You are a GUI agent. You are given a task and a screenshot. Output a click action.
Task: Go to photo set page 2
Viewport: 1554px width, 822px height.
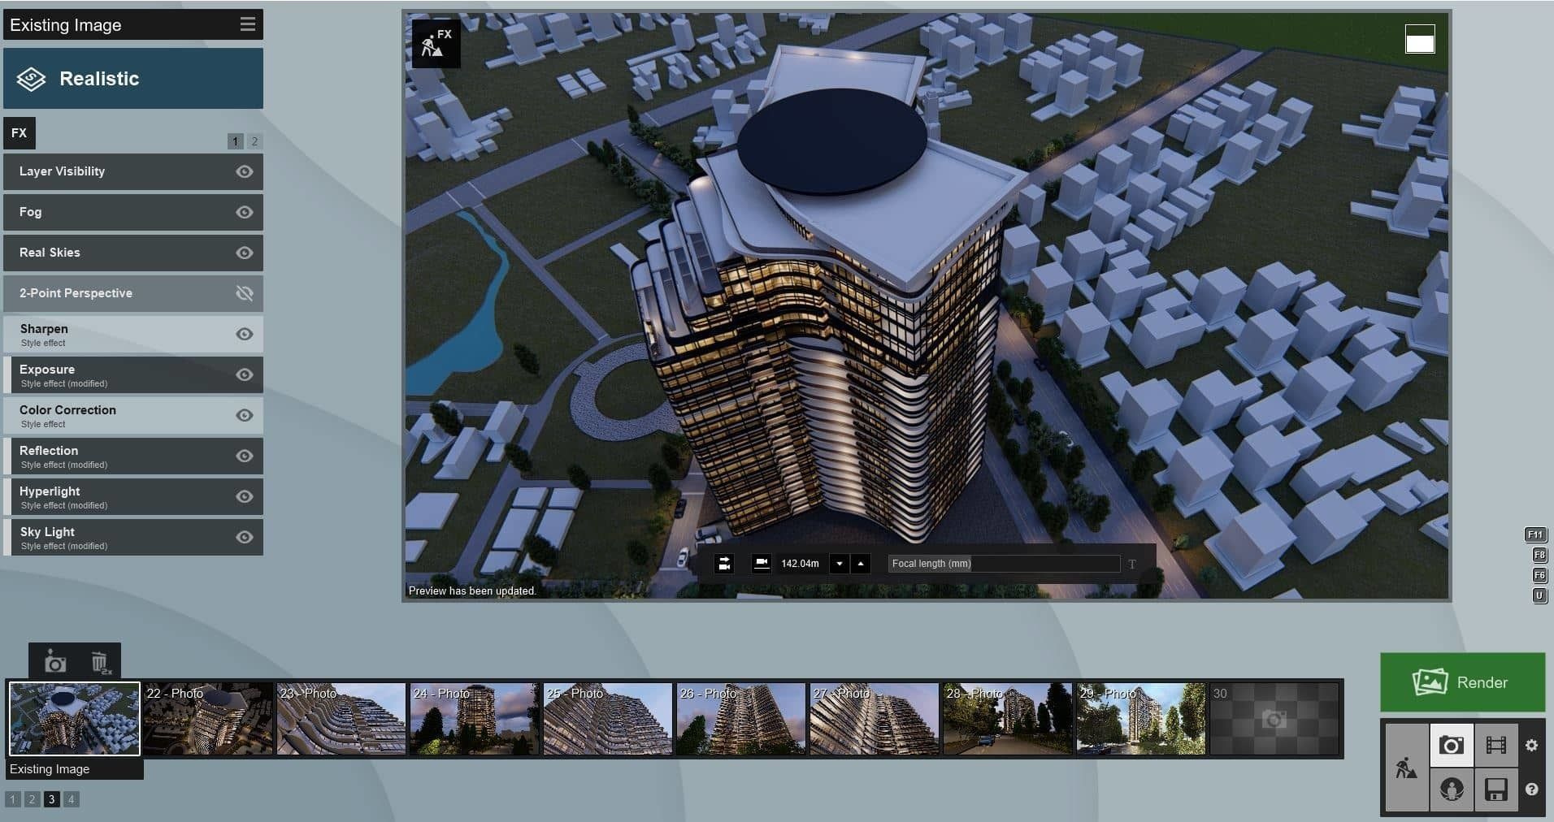tap(32, 799)
